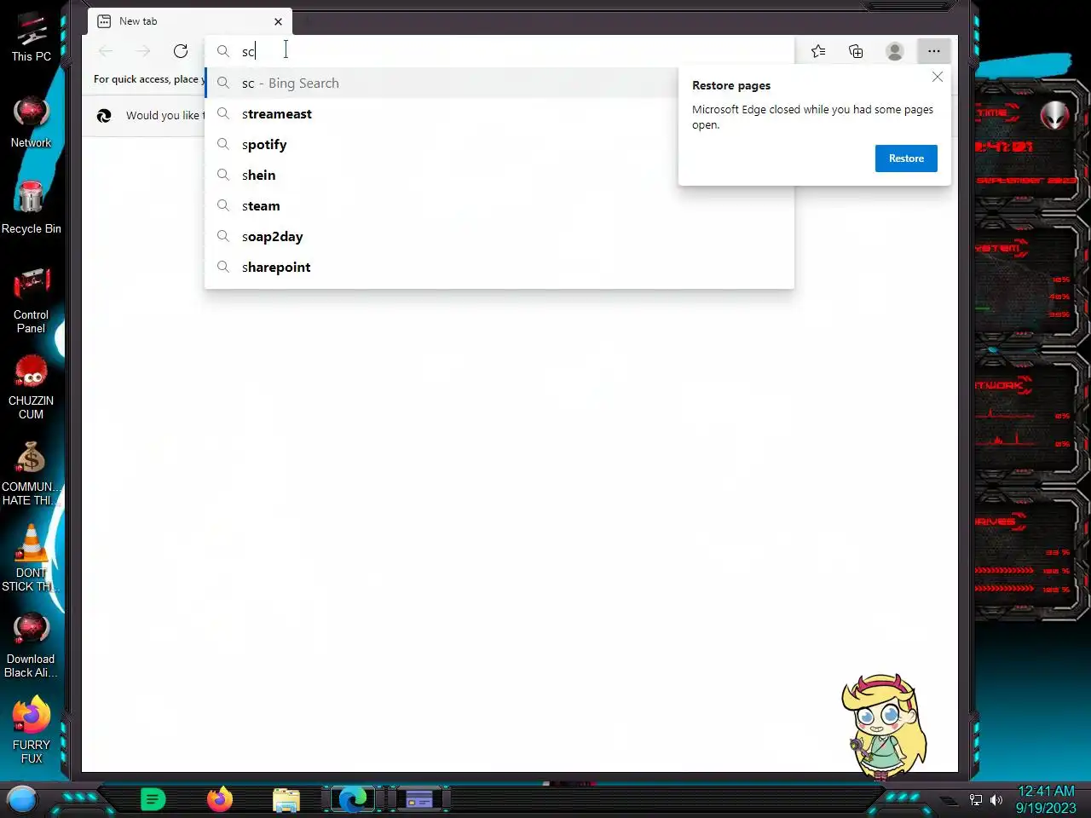This screenshot has height=818, width=1091.
Task: Click the Edge logo in the notification bar
Action: [x=104, y=116]
